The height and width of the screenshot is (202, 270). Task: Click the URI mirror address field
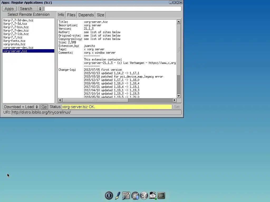tap(97, 112)
